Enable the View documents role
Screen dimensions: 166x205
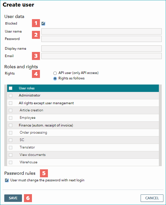coord(11,155)
